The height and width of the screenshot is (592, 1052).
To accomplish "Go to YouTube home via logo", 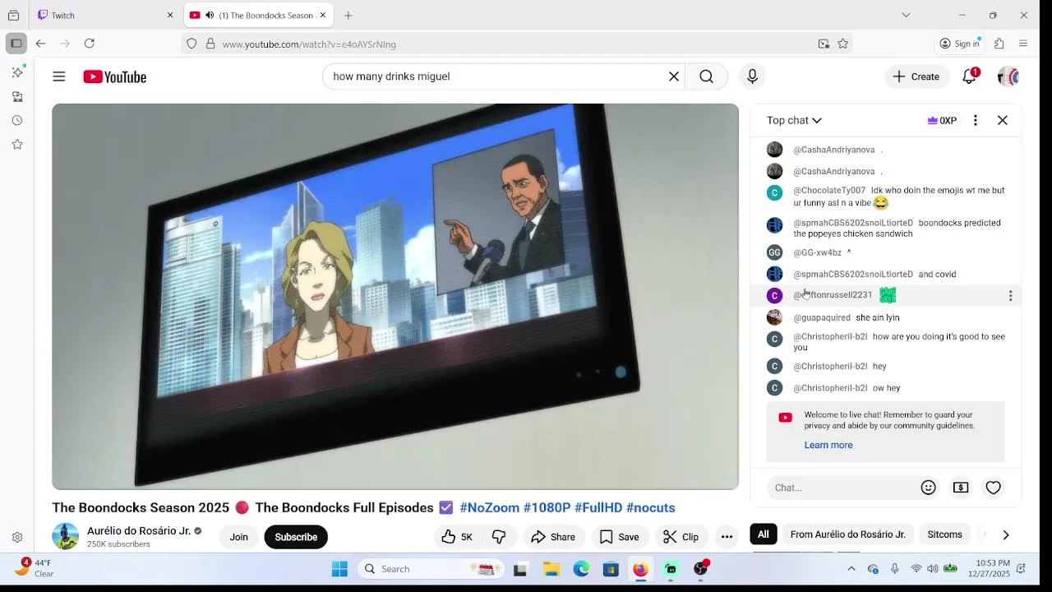I will tap(115, 76).
